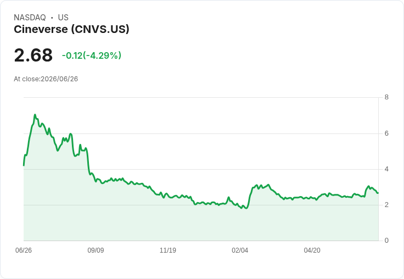404x279 pixels.
Task: Click the 06/26 date axis label
Action: pos(24,250)
